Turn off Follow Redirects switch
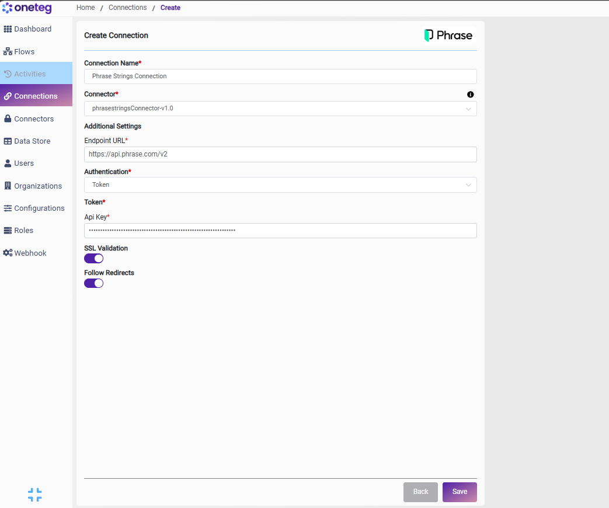 93,283
